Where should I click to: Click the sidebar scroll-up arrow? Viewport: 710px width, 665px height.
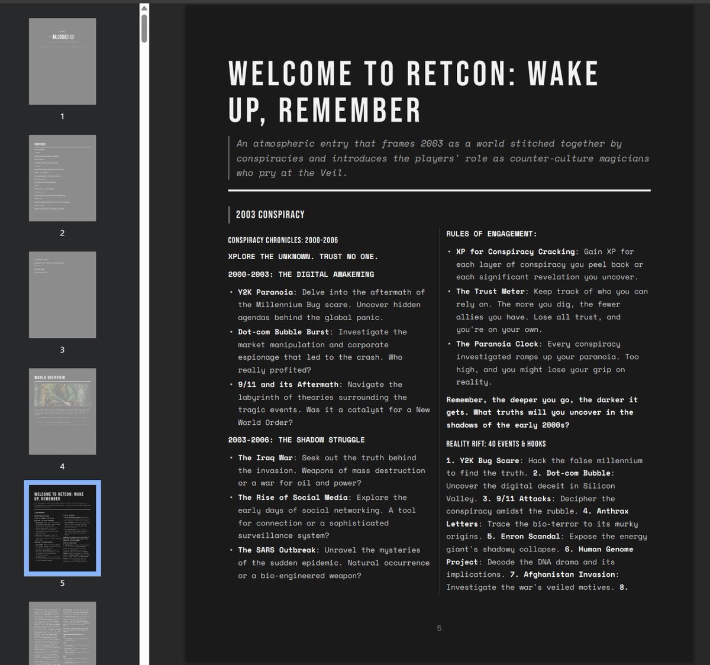tap(144, 8)
